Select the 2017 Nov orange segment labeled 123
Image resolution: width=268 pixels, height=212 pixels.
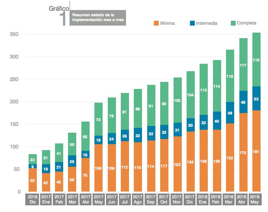[x=177, y=164]
